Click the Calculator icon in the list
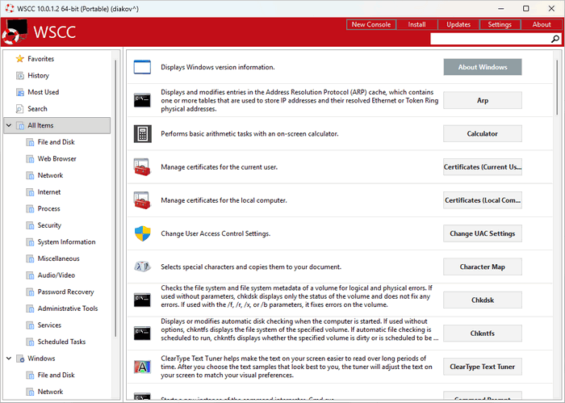The image size is (565, 403). coord(143,134)
